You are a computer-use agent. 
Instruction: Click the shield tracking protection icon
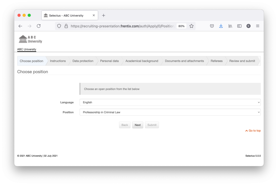point(59,26)
